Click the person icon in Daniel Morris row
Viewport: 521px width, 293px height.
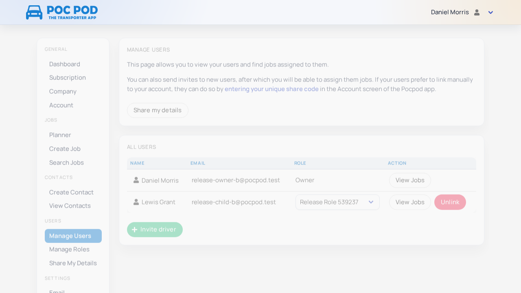pyautogui.click(x=136, y=180)
